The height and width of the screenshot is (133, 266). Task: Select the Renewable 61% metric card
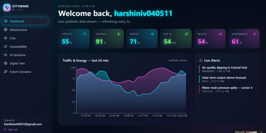point(244,39)
